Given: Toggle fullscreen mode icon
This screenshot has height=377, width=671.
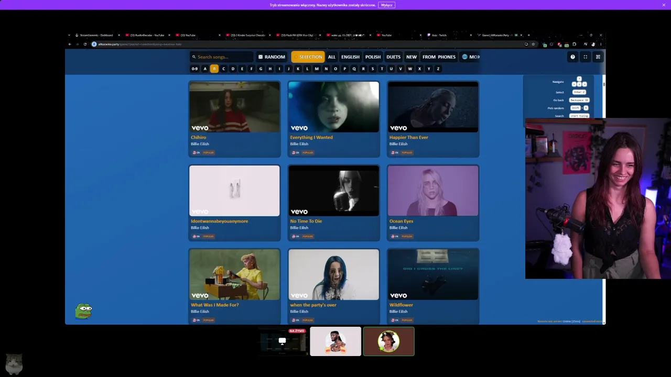Looking at the screenshot, I should coord(585,57).
